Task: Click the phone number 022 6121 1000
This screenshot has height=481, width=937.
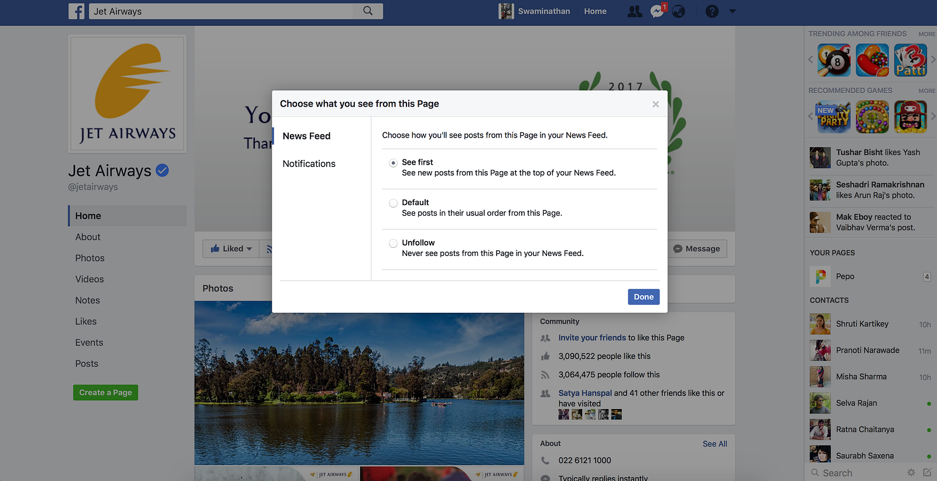Action: pos(584,460)
